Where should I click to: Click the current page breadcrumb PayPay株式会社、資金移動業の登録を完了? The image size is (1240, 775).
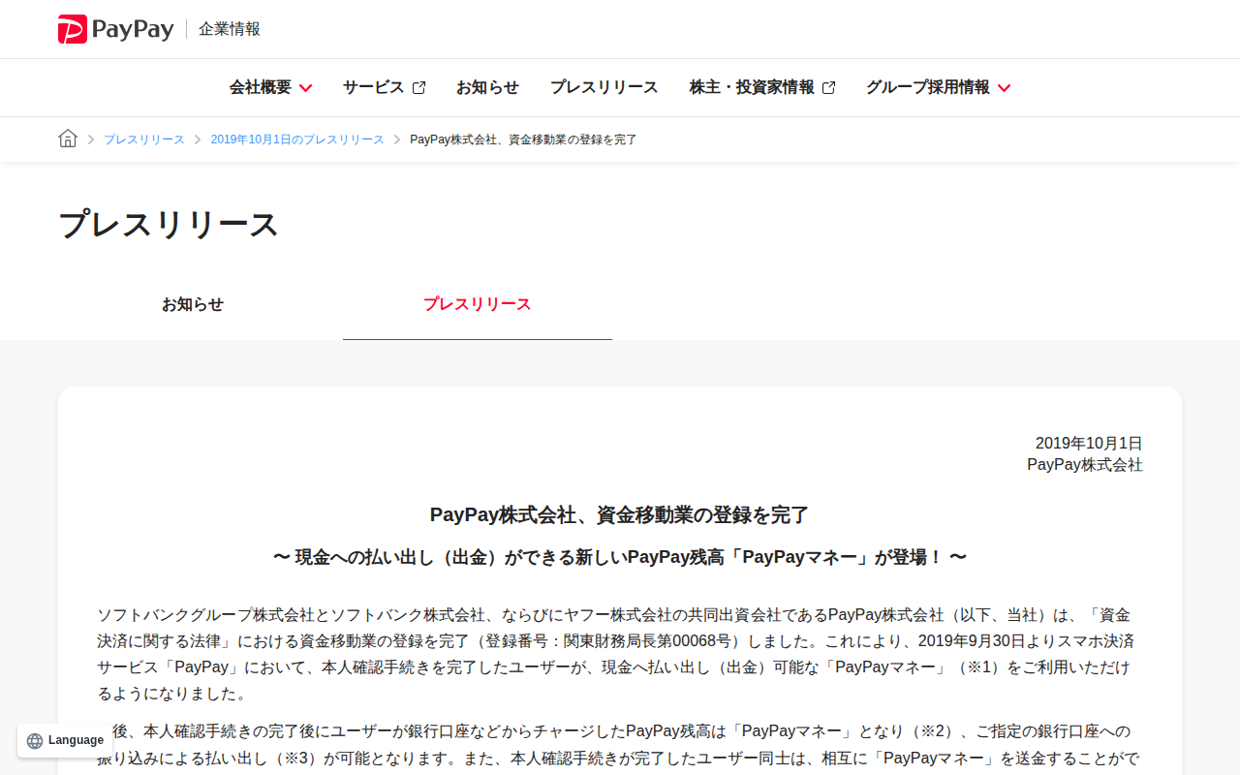pos(523,139)
